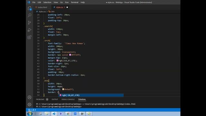206x116 pixels.
Task: Click the #e6ad7f color swatch on line 52
Action: pos(63,89)
